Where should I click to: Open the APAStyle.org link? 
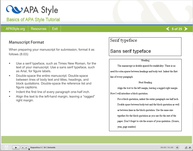(x=15, y=29)
